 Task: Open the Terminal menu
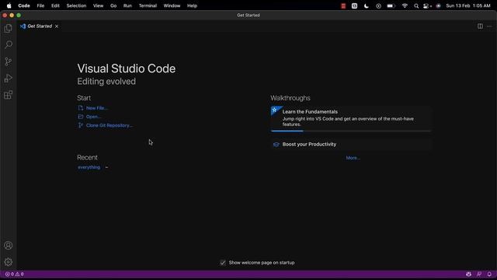coord(148,5)
